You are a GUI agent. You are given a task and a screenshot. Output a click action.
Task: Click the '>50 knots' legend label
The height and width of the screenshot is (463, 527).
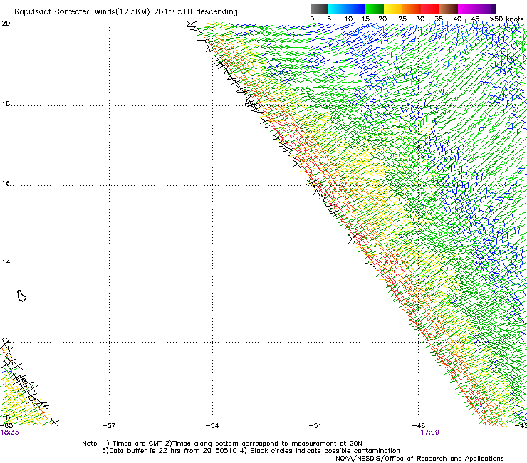click(506, 19)
